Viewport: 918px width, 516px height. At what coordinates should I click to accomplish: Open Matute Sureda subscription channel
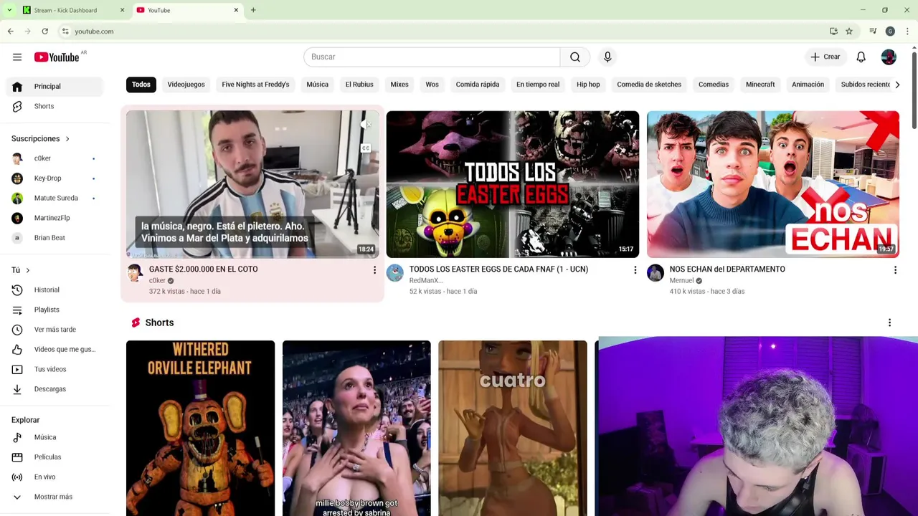(x=55, y=198)
